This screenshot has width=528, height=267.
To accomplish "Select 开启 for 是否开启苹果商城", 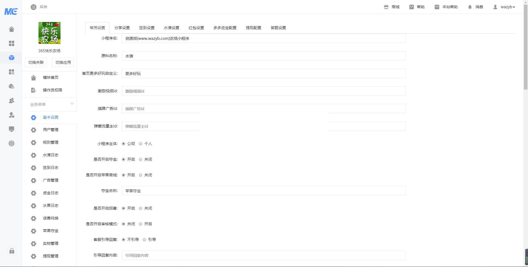I will pyautogui.click(x=123, y=175).
